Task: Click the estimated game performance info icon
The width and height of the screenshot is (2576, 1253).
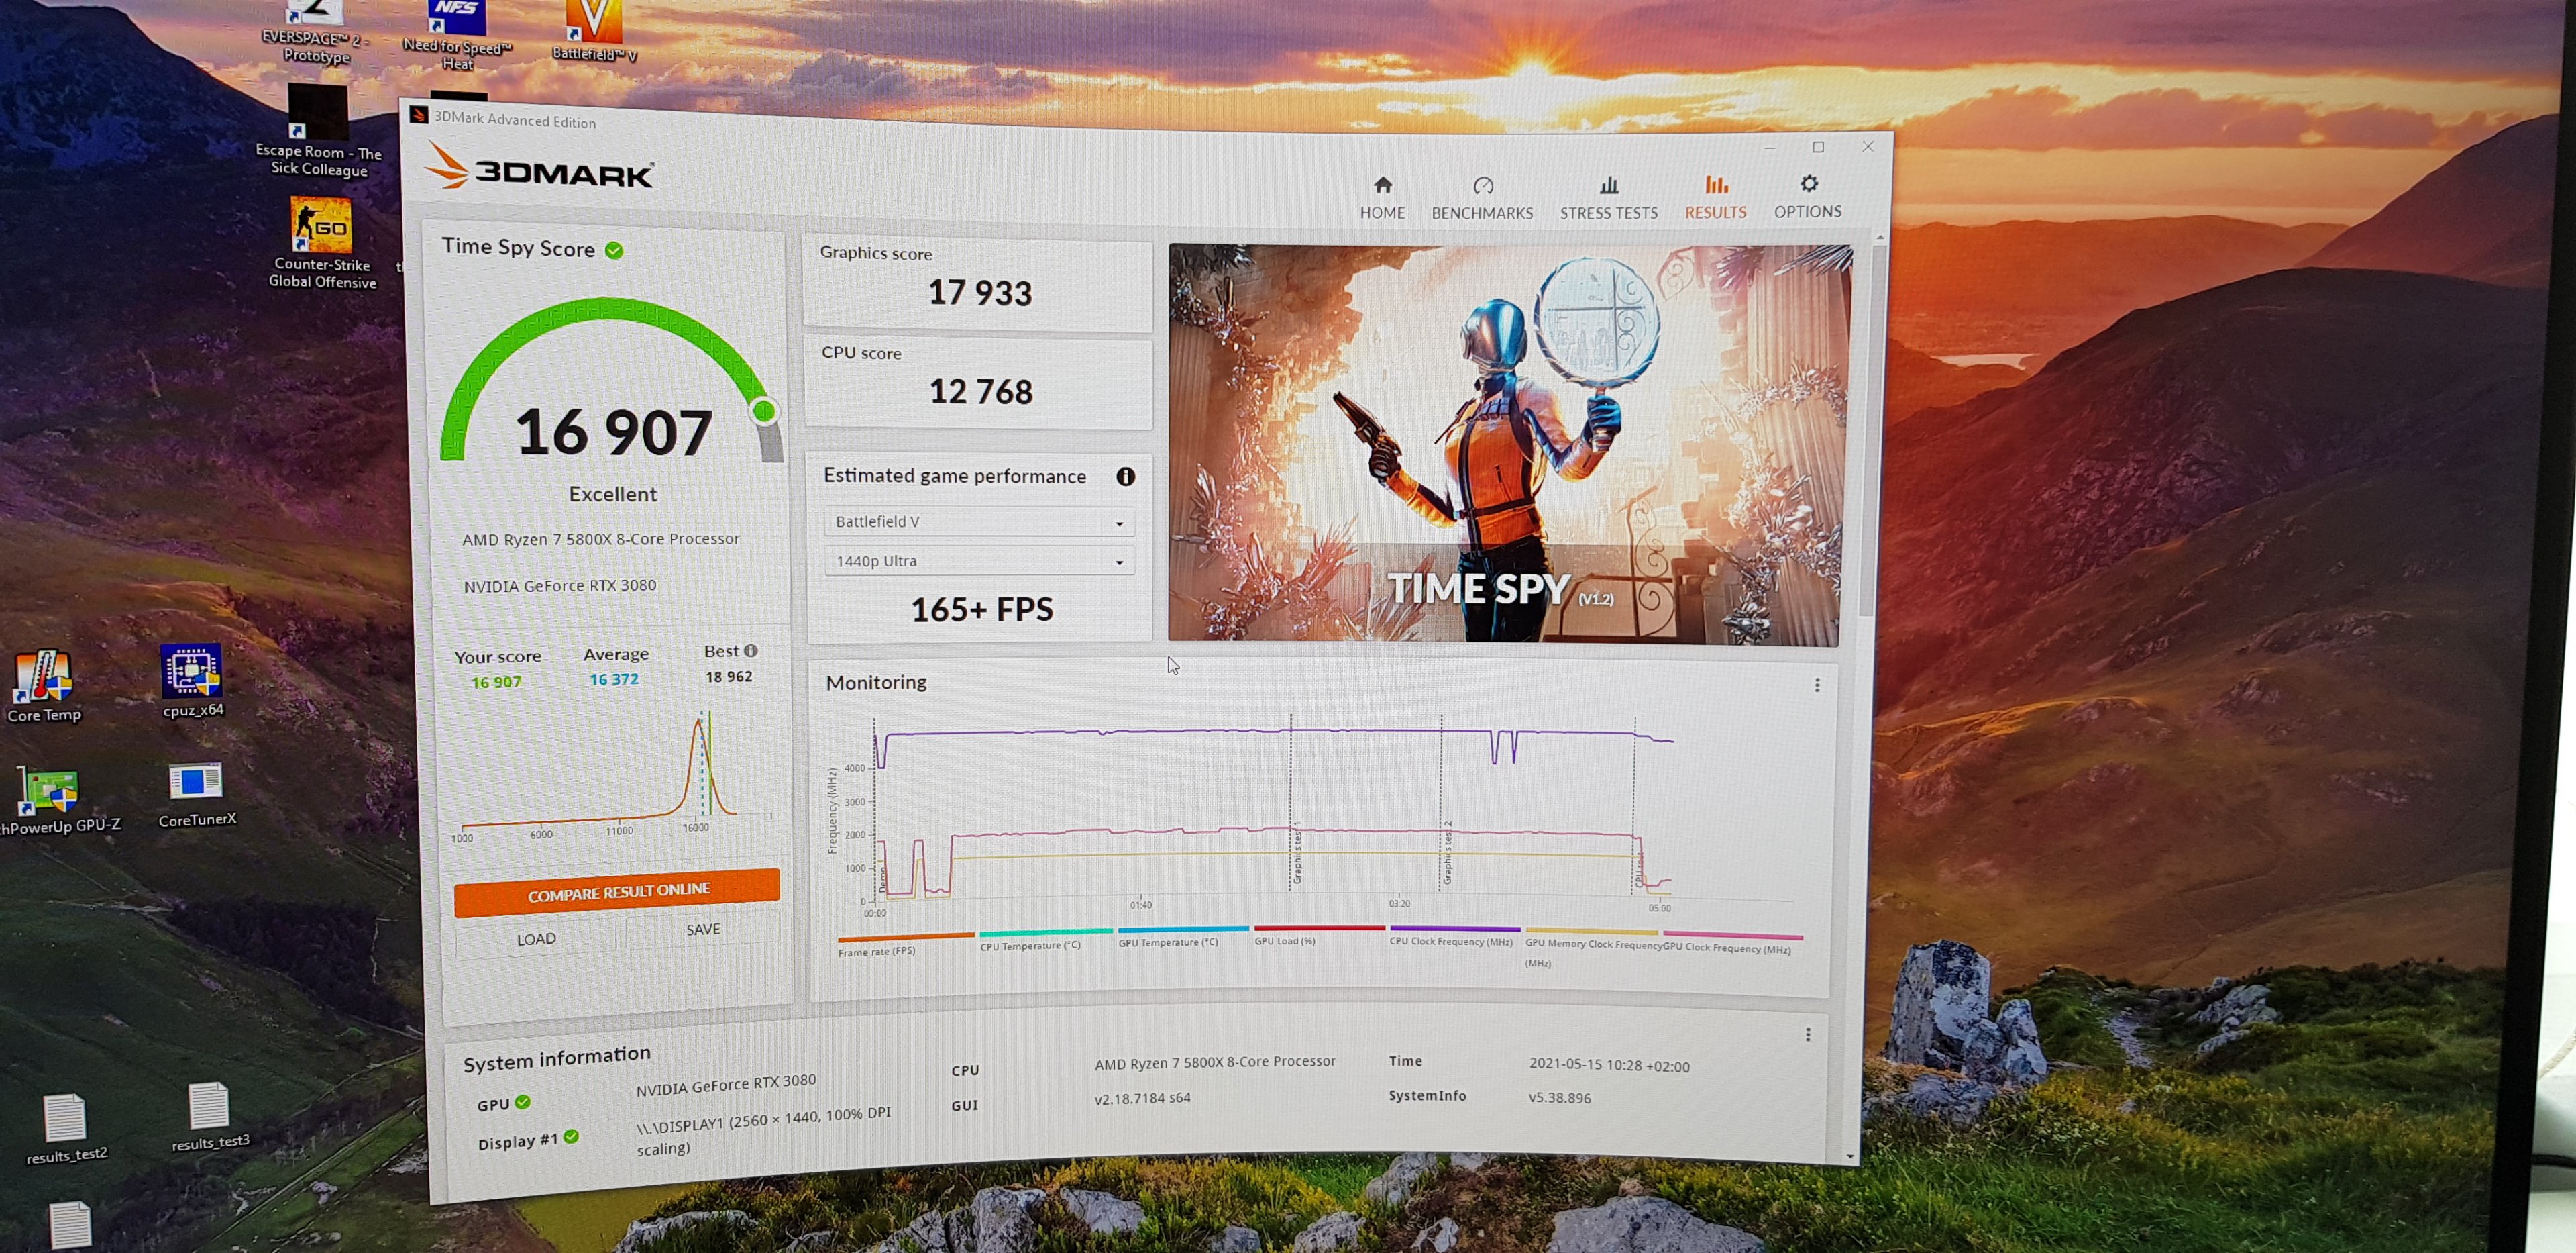Action: point(1125,477)
